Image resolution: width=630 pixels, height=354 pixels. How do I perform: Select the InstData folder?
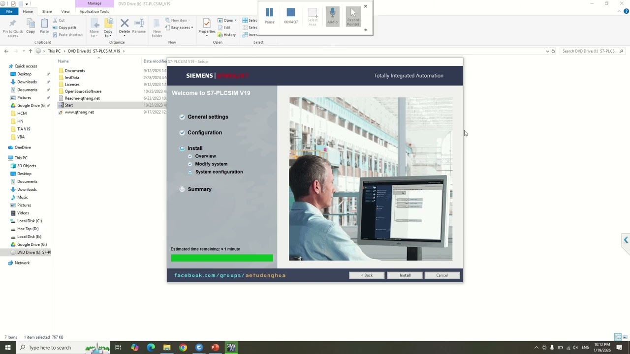tap(72, 78)
